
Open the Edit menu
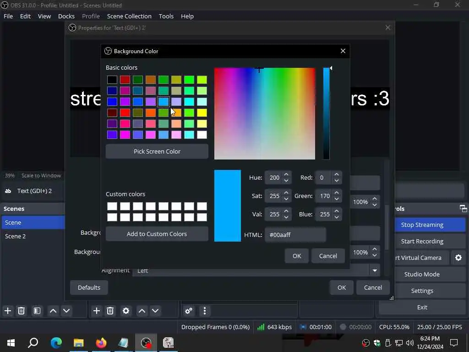point(26,16)
